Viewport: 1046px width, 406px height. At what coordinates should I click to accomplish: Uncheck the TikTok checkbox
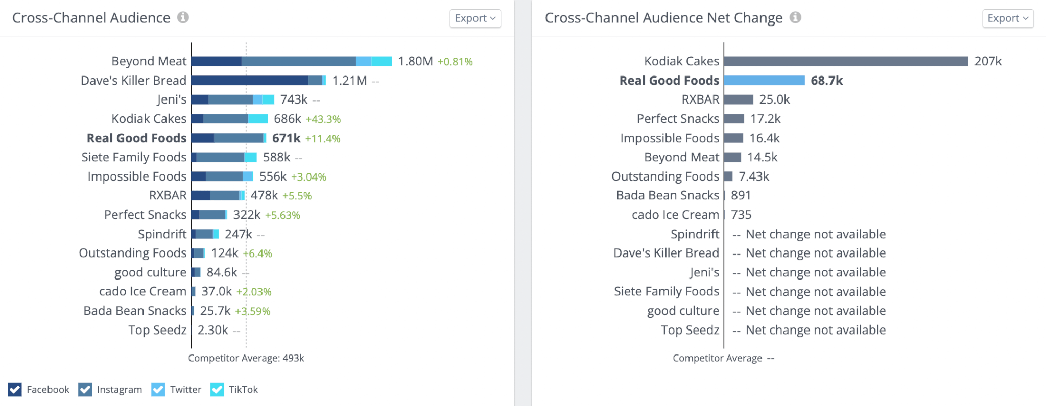(x=217, y=389)
